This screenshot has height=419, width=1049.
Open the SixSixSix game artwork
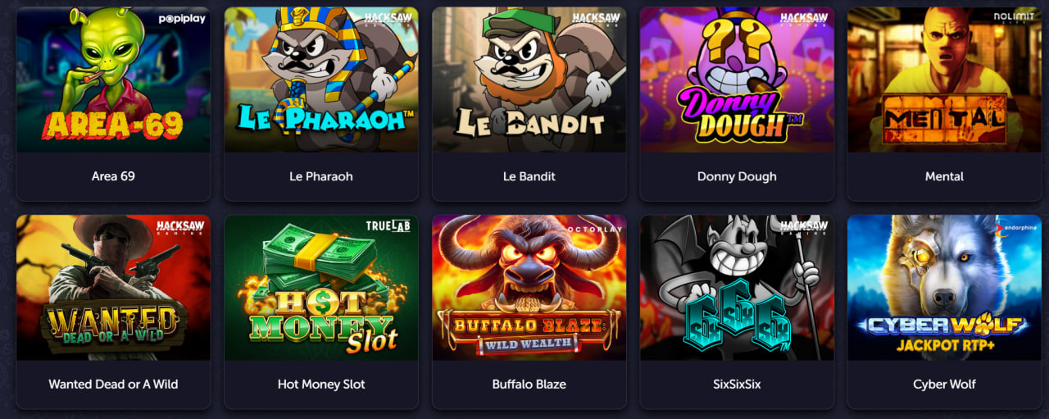pyautogui.click(x=737, y=287)
